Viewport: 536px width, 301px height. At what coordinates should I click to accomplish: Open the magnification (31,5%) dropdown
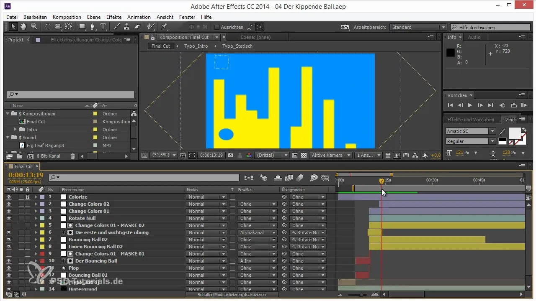click(x=163, y=155)
